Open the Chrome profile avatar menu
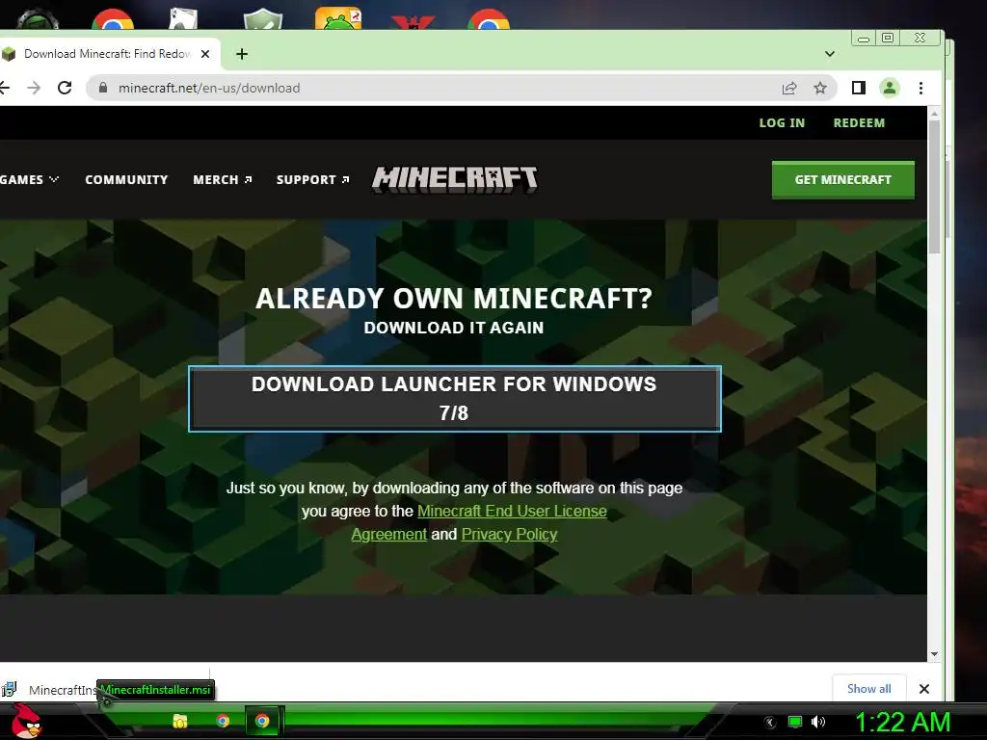 (x=890, y=88)
